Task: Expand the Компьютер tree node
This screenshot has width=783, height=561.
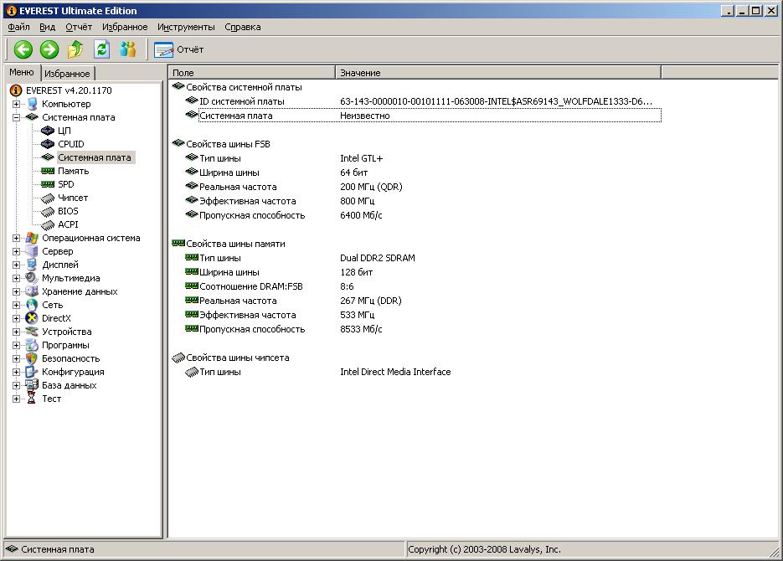Action: click(x=17, y=104)
